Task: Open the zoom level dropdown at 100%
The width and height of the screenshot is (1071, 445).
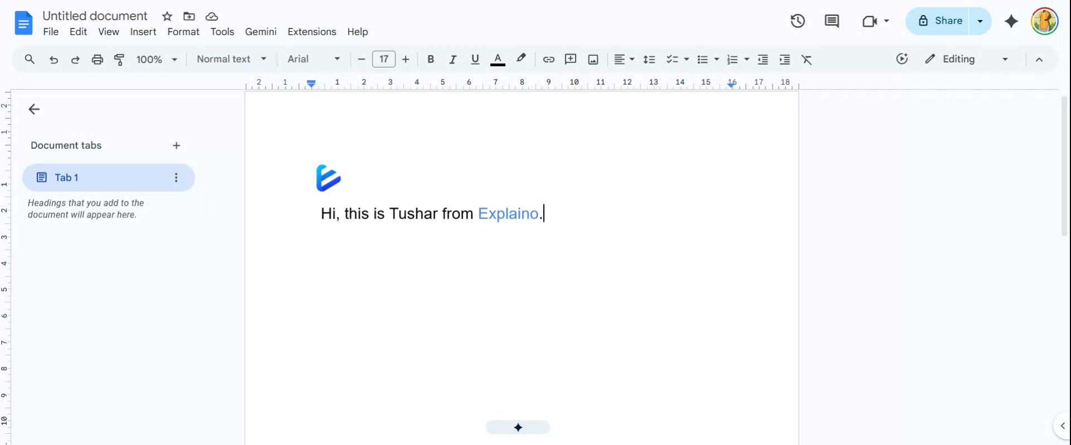Action: point(157,59)
